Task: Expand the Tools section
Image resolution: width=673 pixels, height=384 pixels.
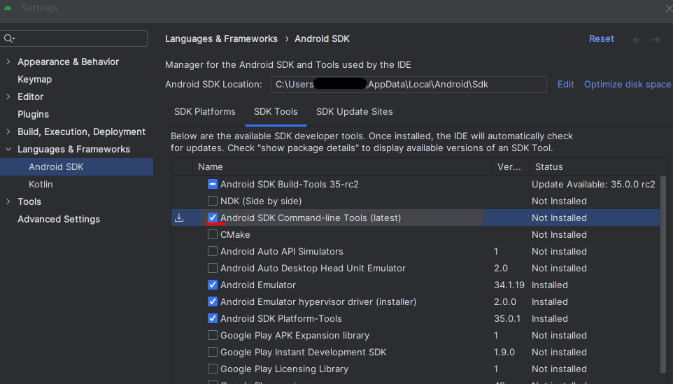Action: [8, 201]
